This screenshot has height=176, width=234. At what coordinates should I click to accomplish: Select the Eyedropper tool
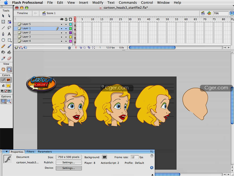[x=3, y=58]
